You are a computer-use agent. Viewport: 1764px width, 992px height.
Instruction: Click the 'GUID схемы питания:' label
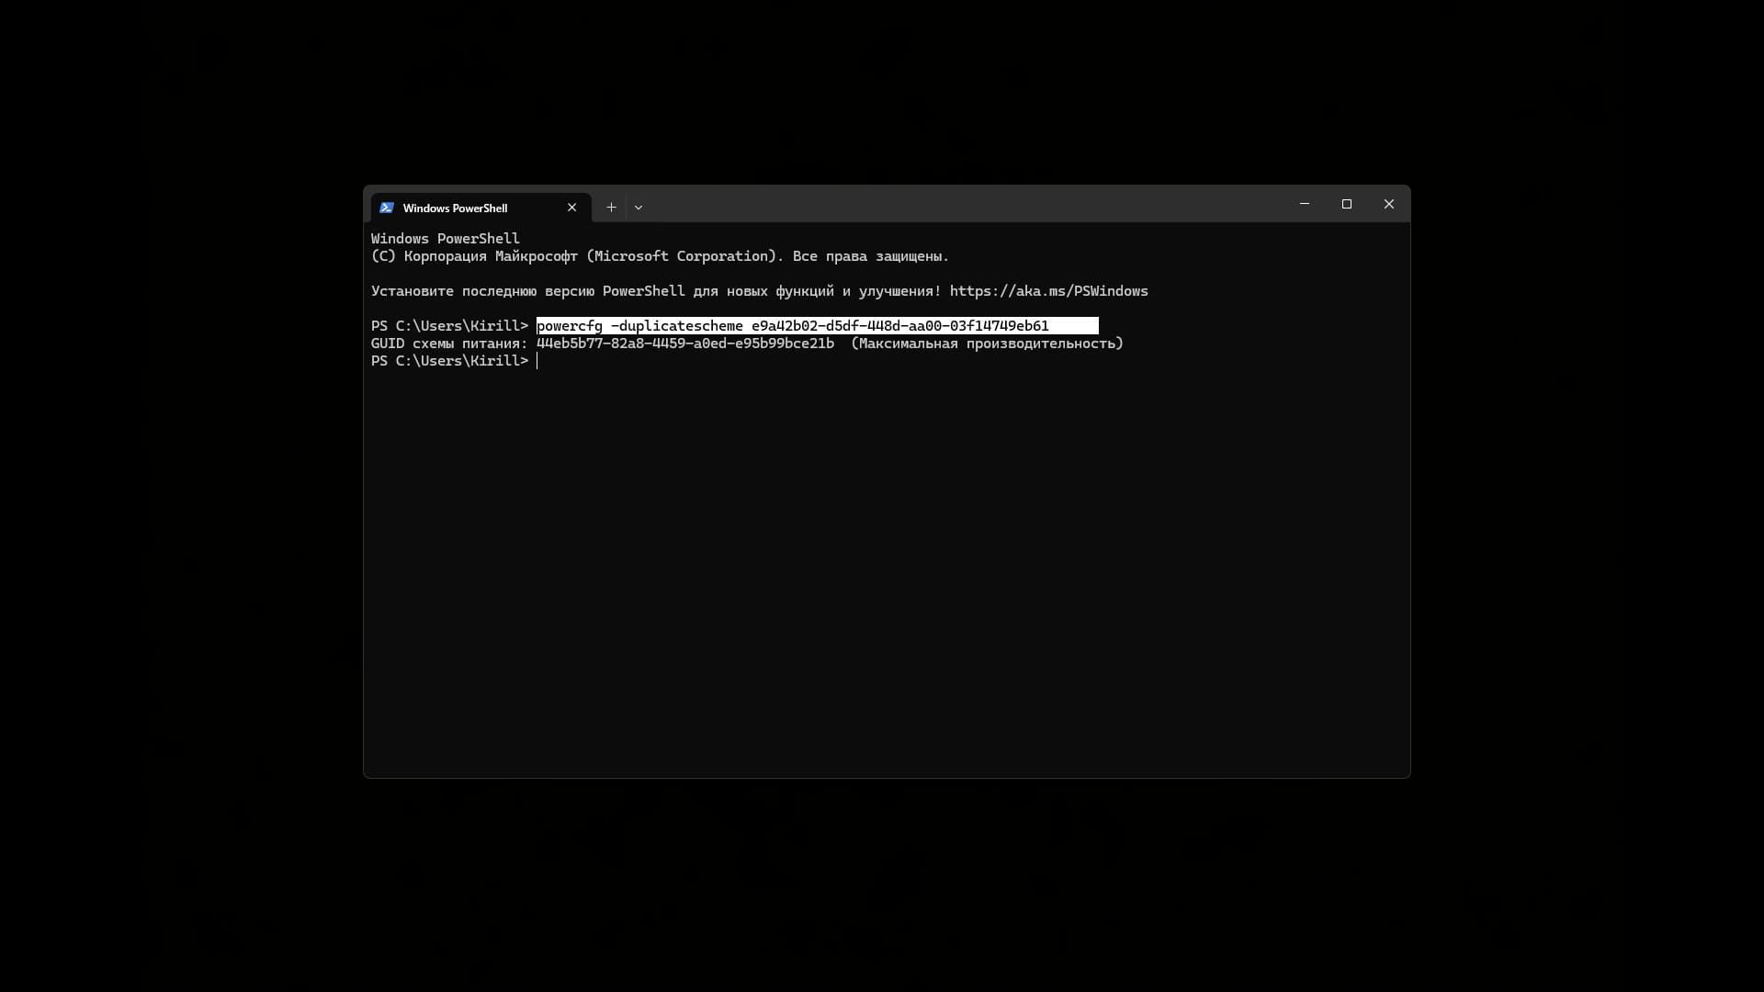pyautogui.click(x=449, y=344)
